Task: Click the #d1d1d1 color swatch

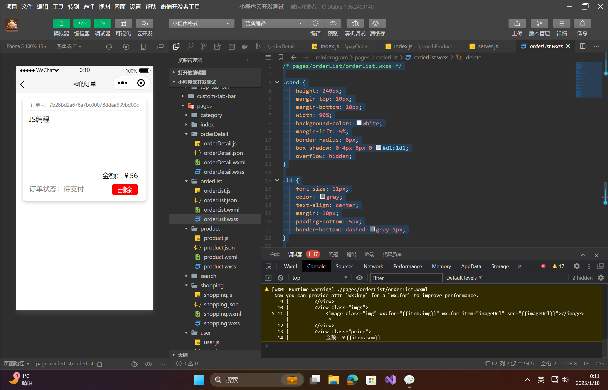Action: tap(379, 147)
